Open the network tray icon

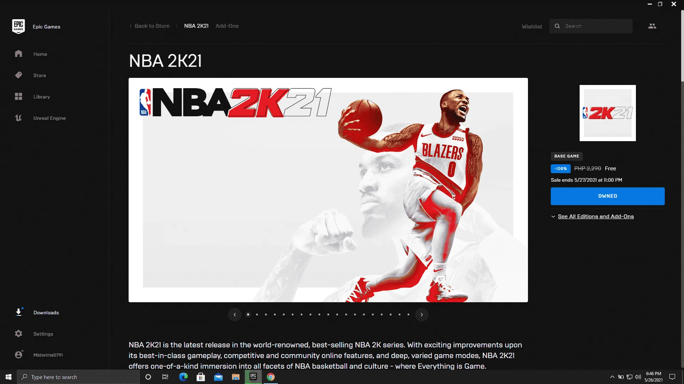click(x=629, y=377)
